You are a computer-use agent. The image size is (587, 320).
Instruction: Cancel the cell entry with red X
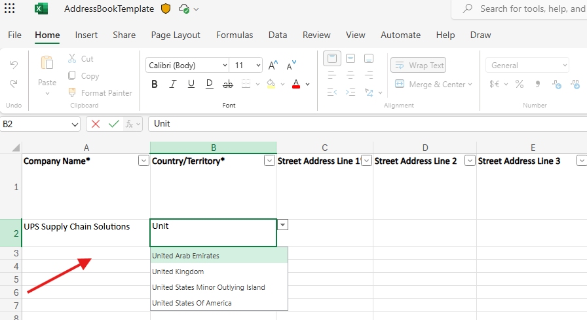(96, 124)
